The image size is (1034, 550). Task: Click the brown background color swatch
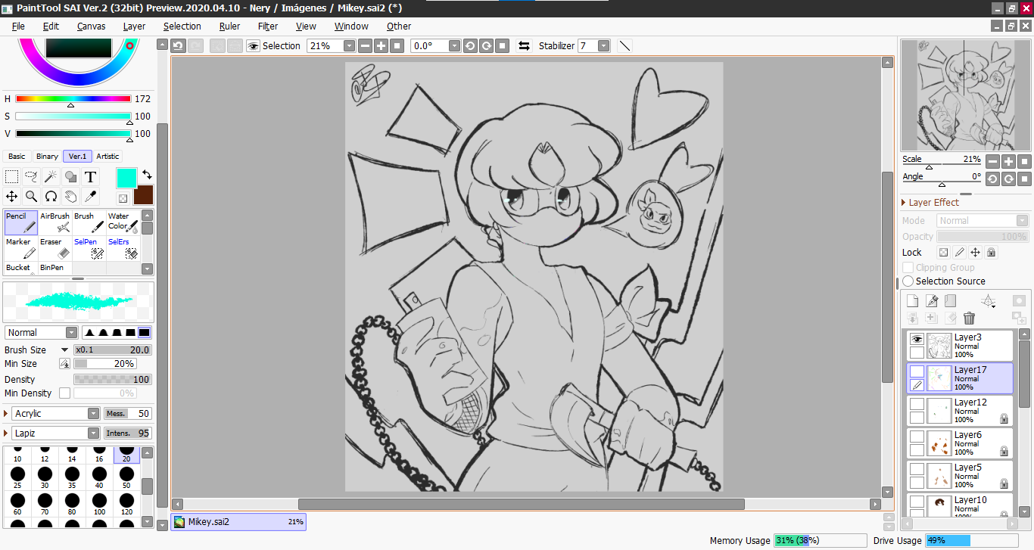point(143,194)
